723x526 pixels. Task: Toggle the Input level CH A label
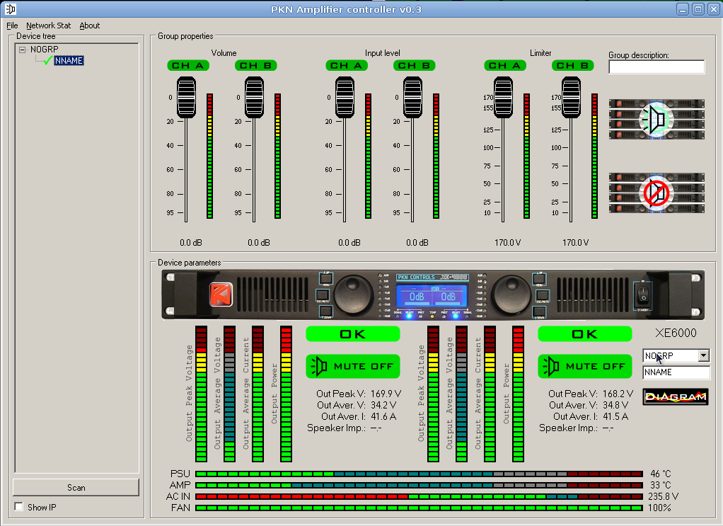(347, 66)
